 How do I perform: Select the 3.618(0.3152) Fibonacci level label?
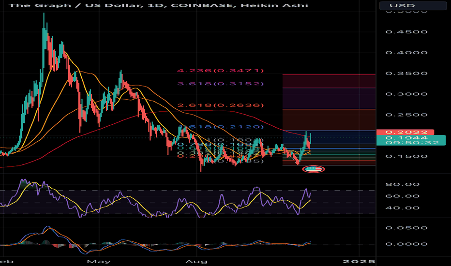click(220, 84)
